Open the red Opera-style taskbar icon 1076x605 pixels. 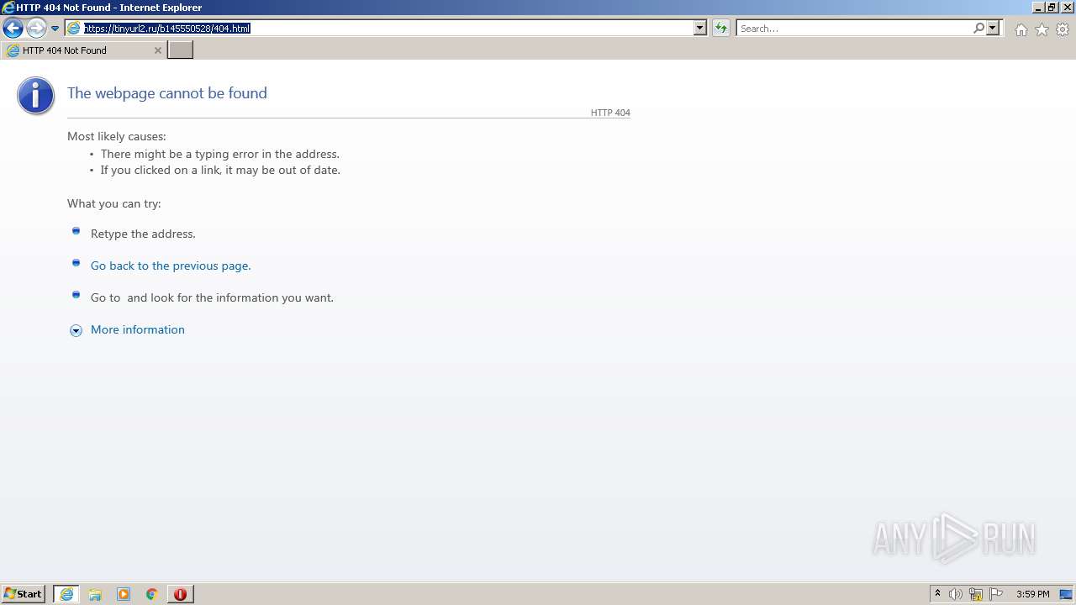point(181,594)
